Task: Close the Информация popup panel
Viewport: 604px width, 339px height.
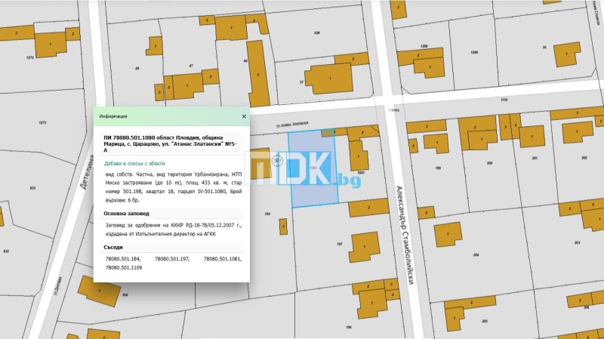Action: pos(243,116)
